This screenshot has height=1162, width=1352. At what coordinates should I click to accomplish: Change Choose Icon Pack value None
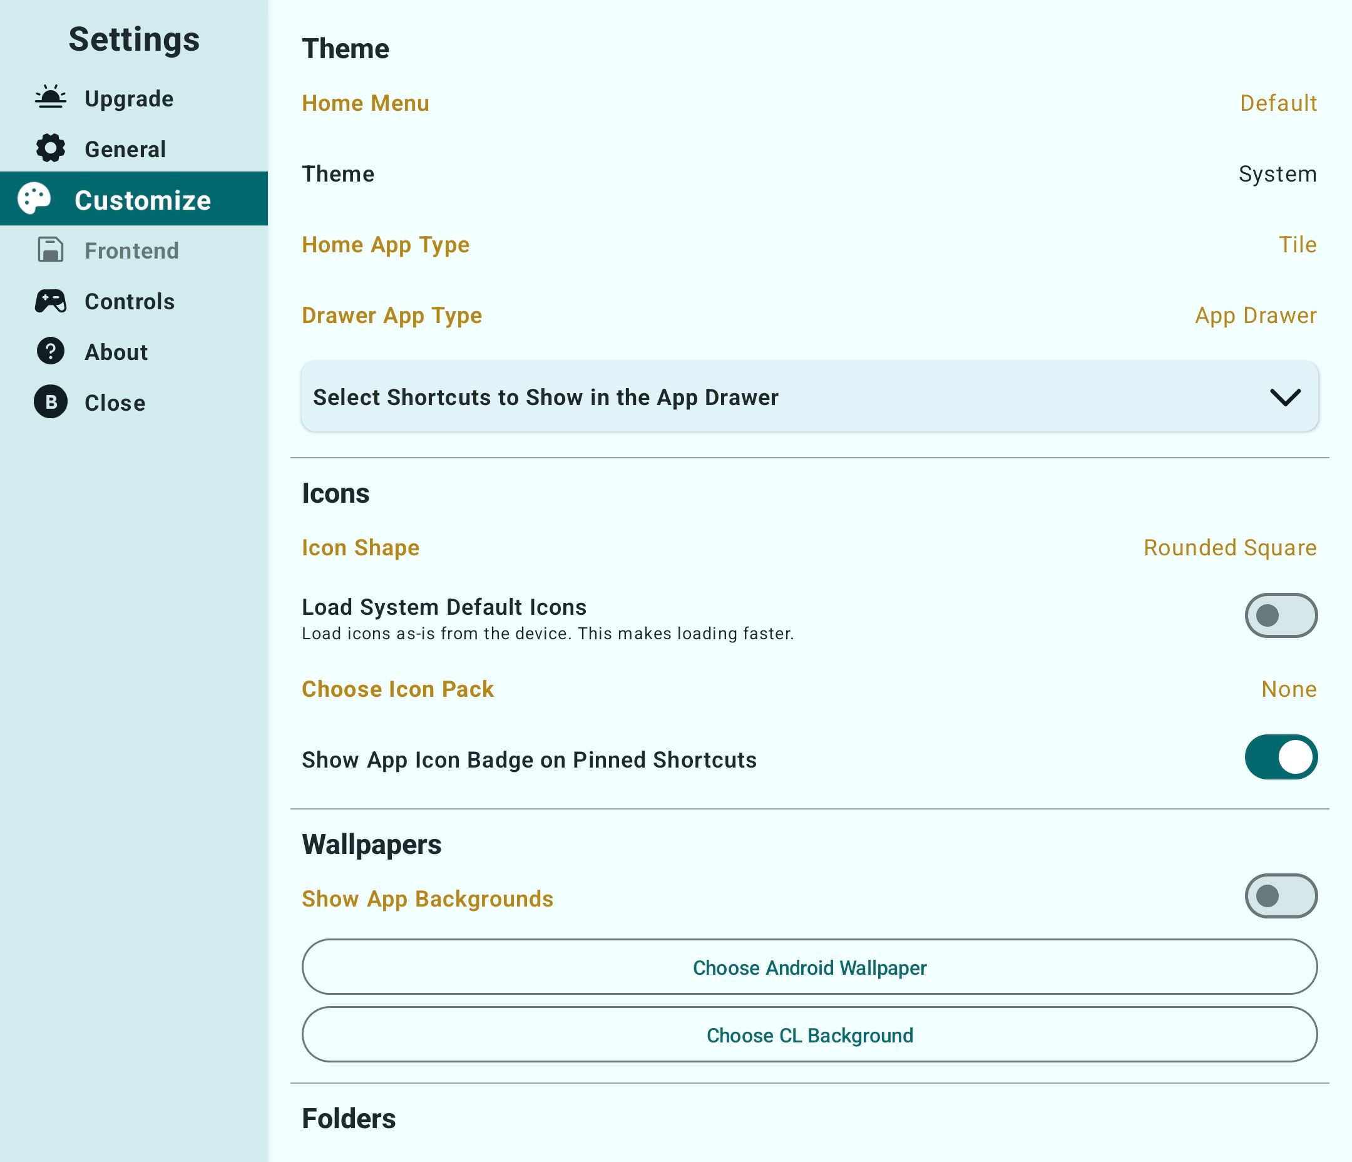1289,689
